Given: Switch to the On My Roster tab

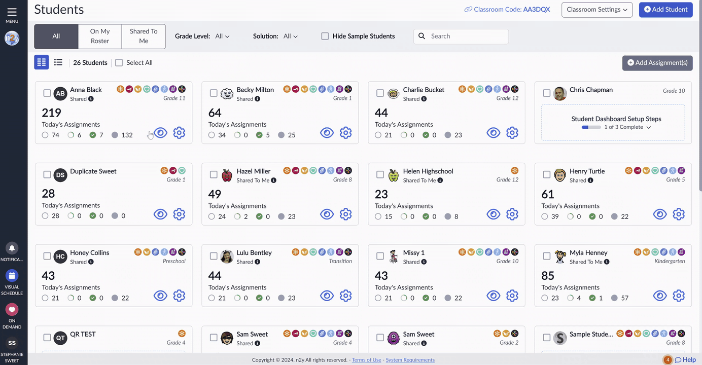Looking at the screenshot, I should tap(100, 36).
